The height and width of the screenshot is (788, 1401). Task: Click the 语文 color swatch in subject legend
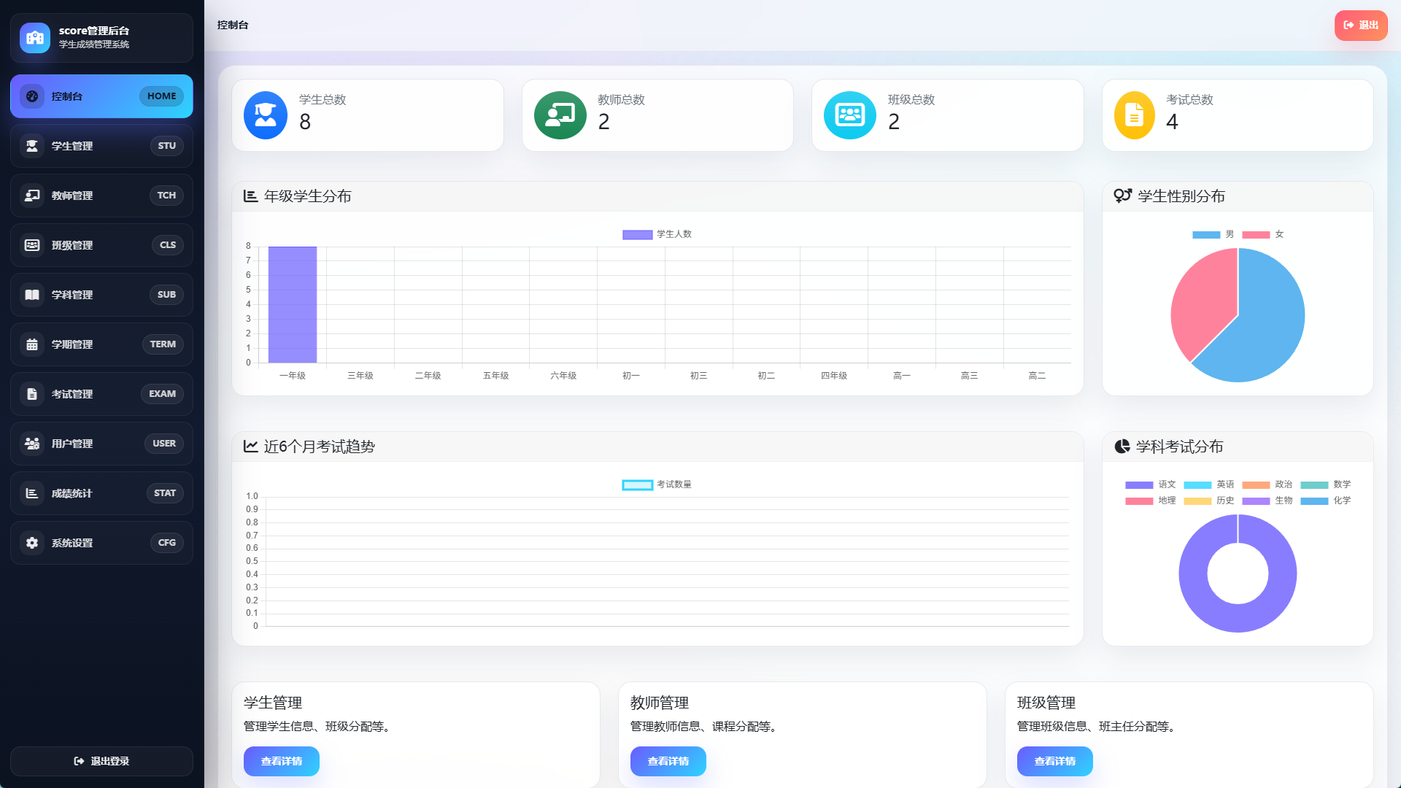[x=1139, y=484]
